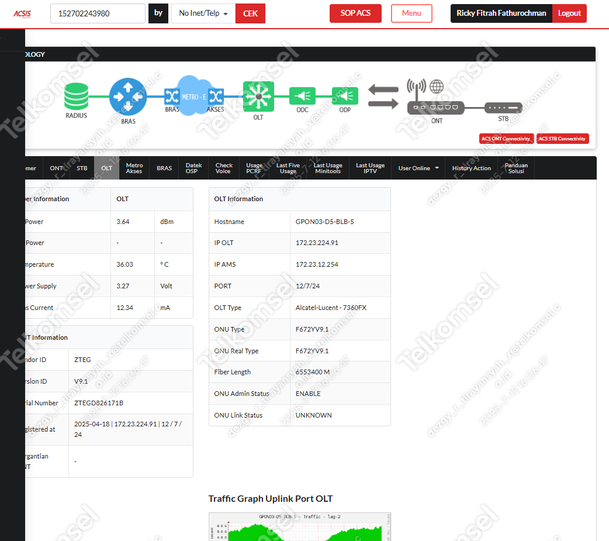The width and height of the screenshot is (609, 541).
Task: Click bias current value 12.34
Action: coord(124,308)
